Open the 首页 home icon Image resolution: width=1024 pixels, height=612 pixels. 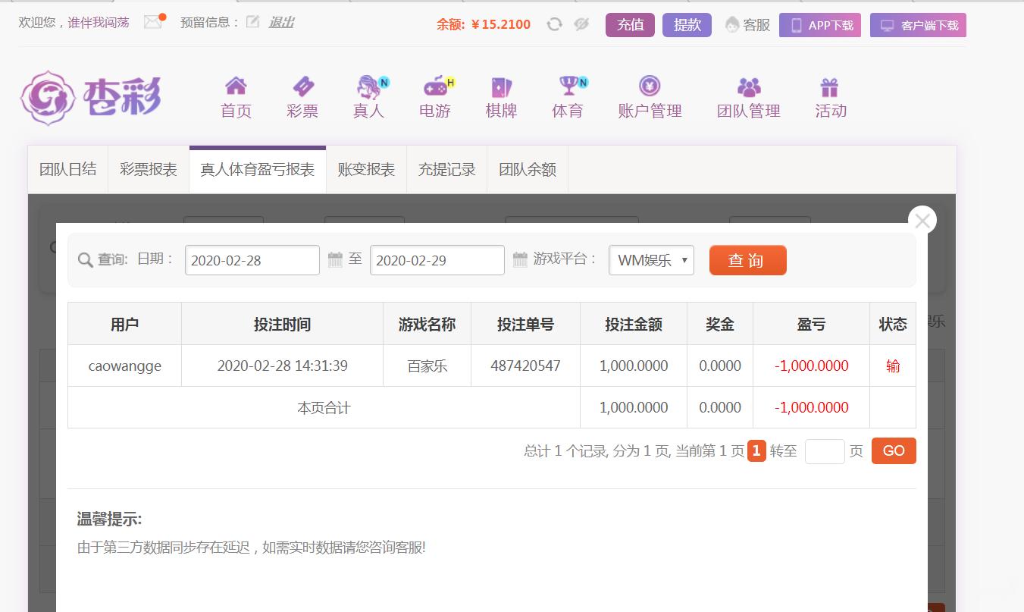coord(236,86)
